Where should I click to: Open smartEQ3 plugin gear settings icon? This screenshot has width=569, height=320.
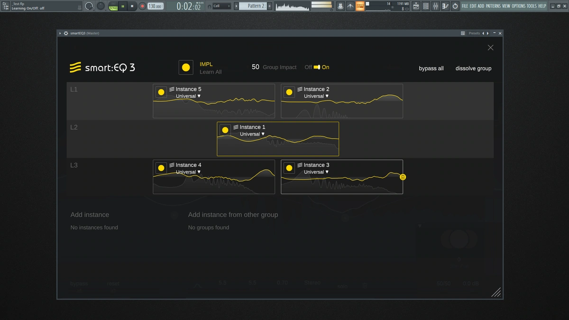click(x=66, y=33)
